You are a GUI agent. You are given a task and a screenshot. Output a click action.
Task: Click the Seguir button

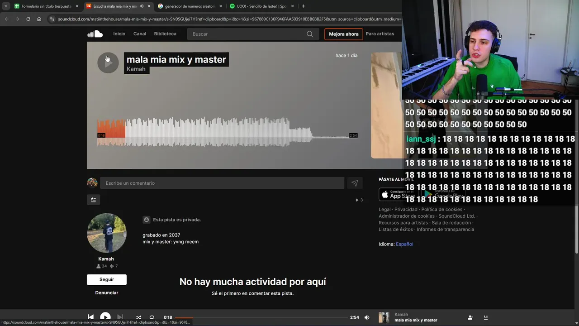pyautogui.click(x=107, y=279)
